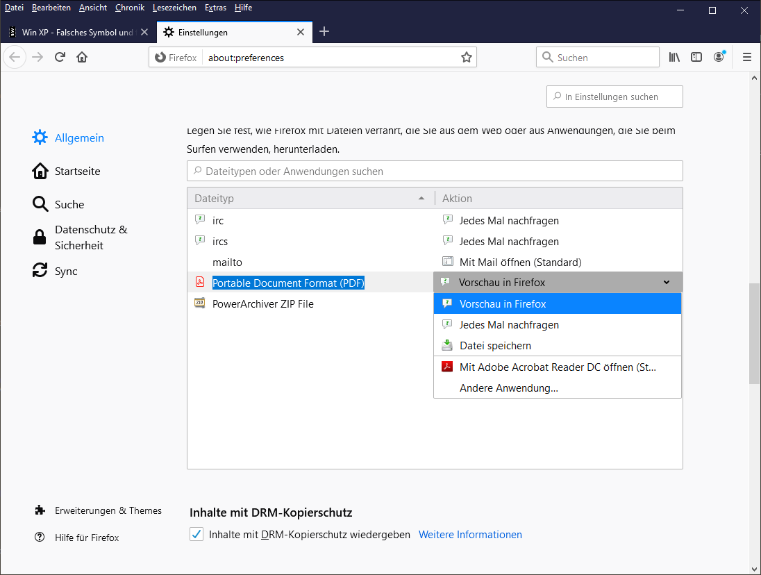Click the Erweiterungen puzzle piece icon
Screen dimensions: 761x575
pyautogui.click(x=40, y=510)
